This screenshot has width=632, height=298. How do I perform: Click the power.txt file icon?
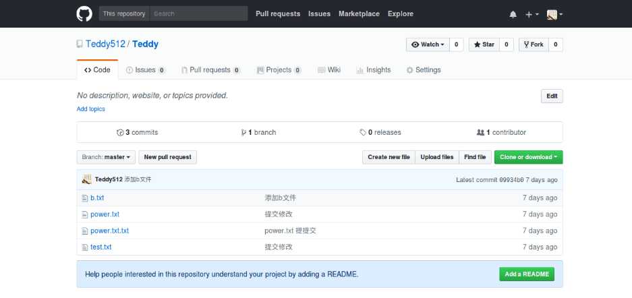(x=84, y=214)
